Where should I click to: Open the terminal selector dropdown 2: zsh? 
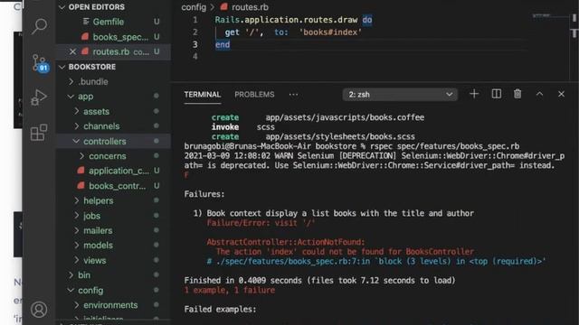click(x=400, y=94)
